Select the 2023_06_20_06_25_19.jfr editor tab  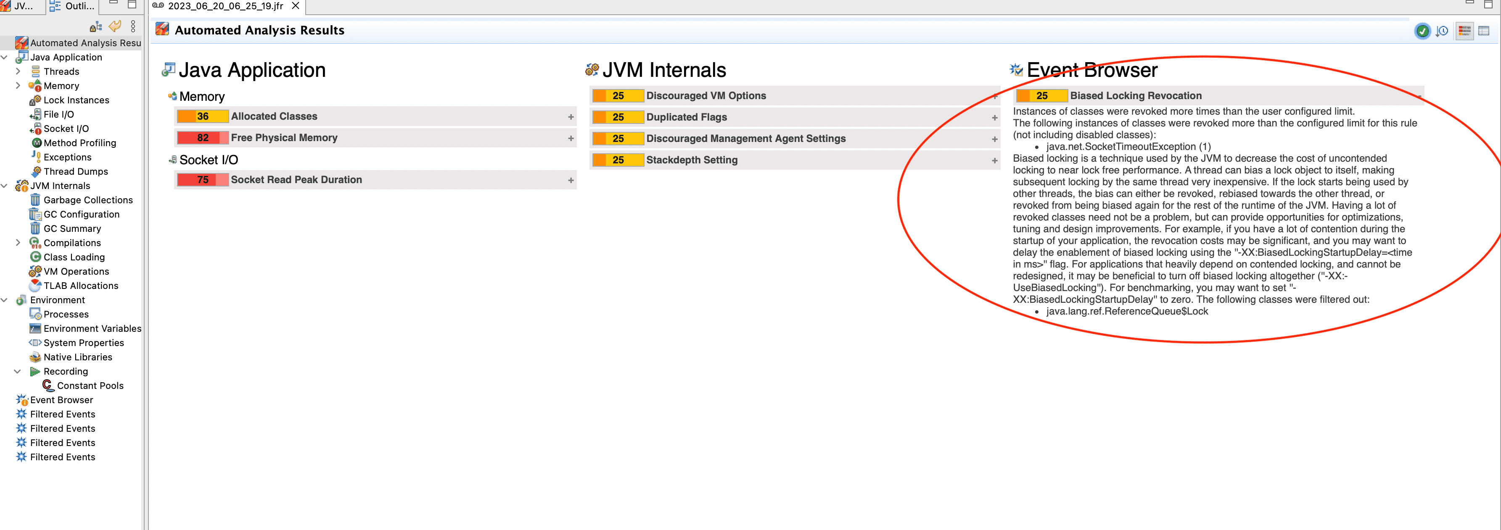pyautogui.click(x=225, y=6)
